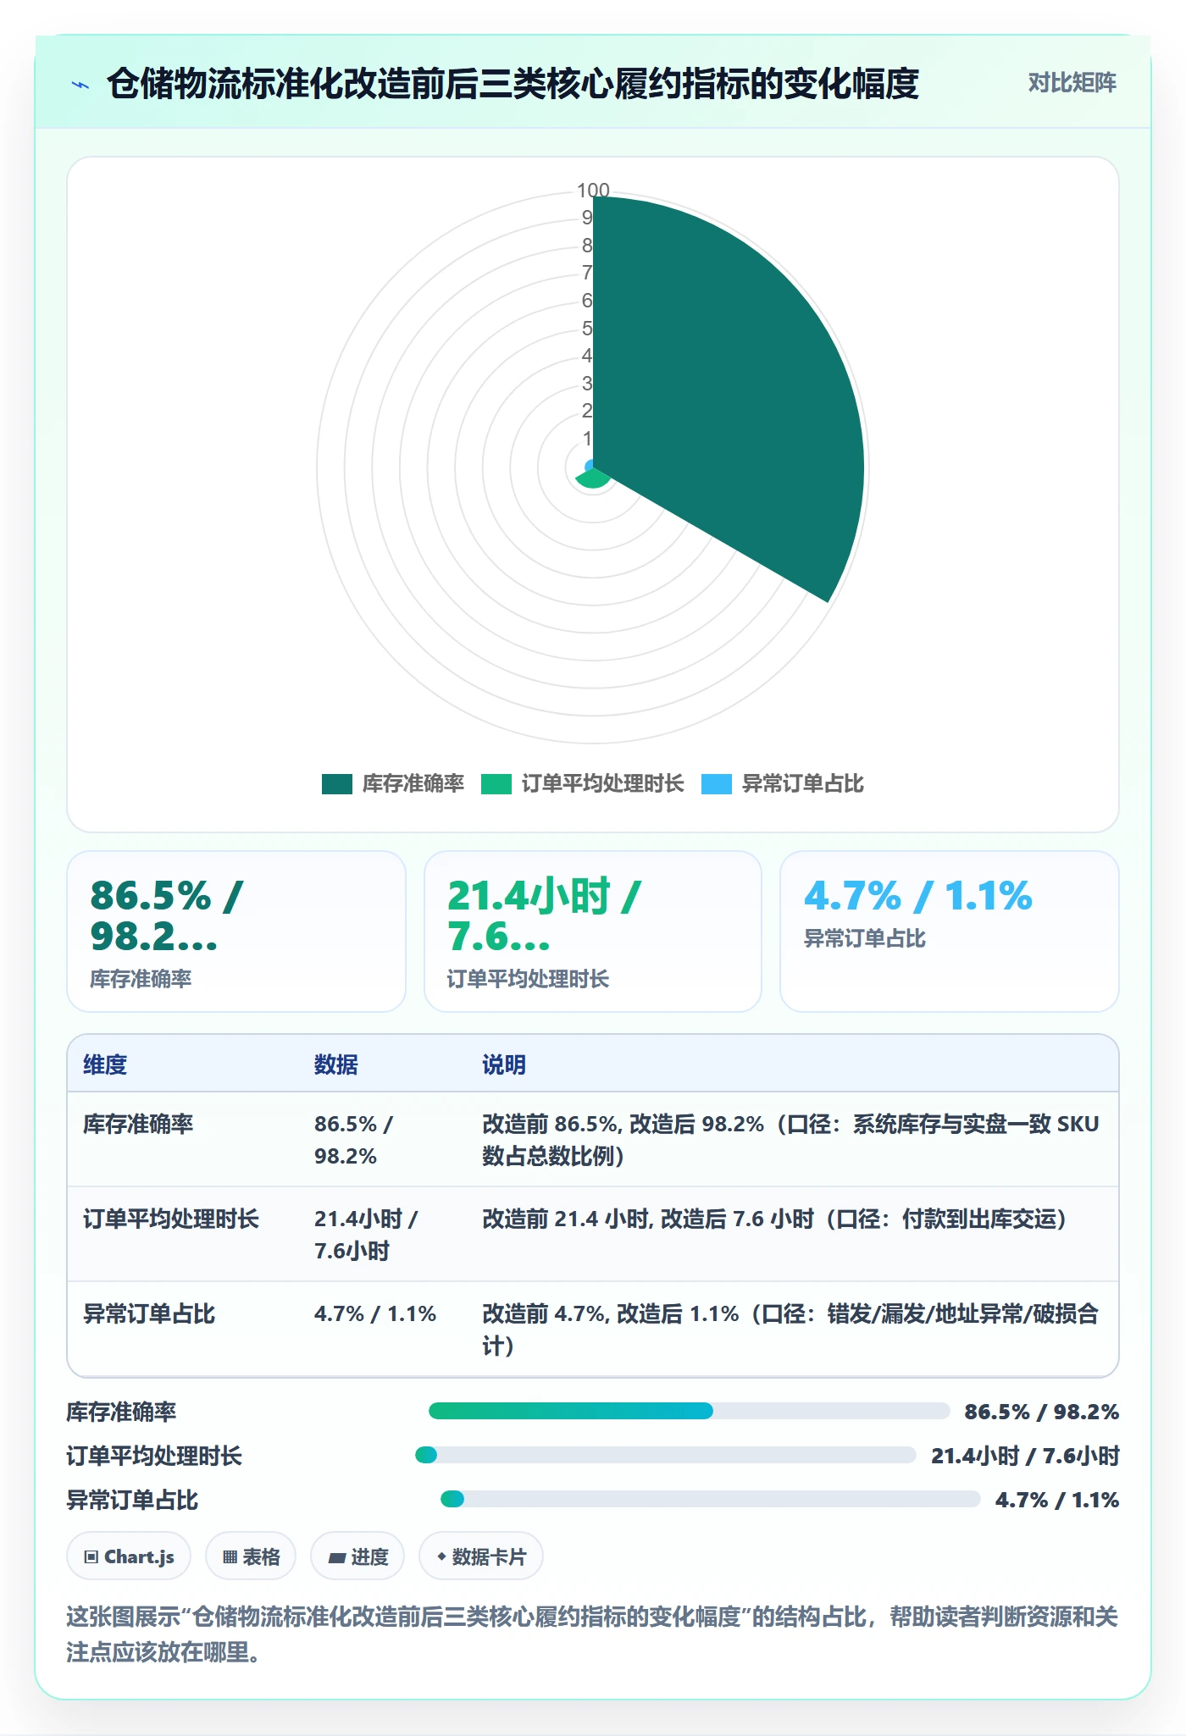1186x1736 pixels.
Task: Click the footer caption starting with 这张图展示
Action: coord(592,1634)
